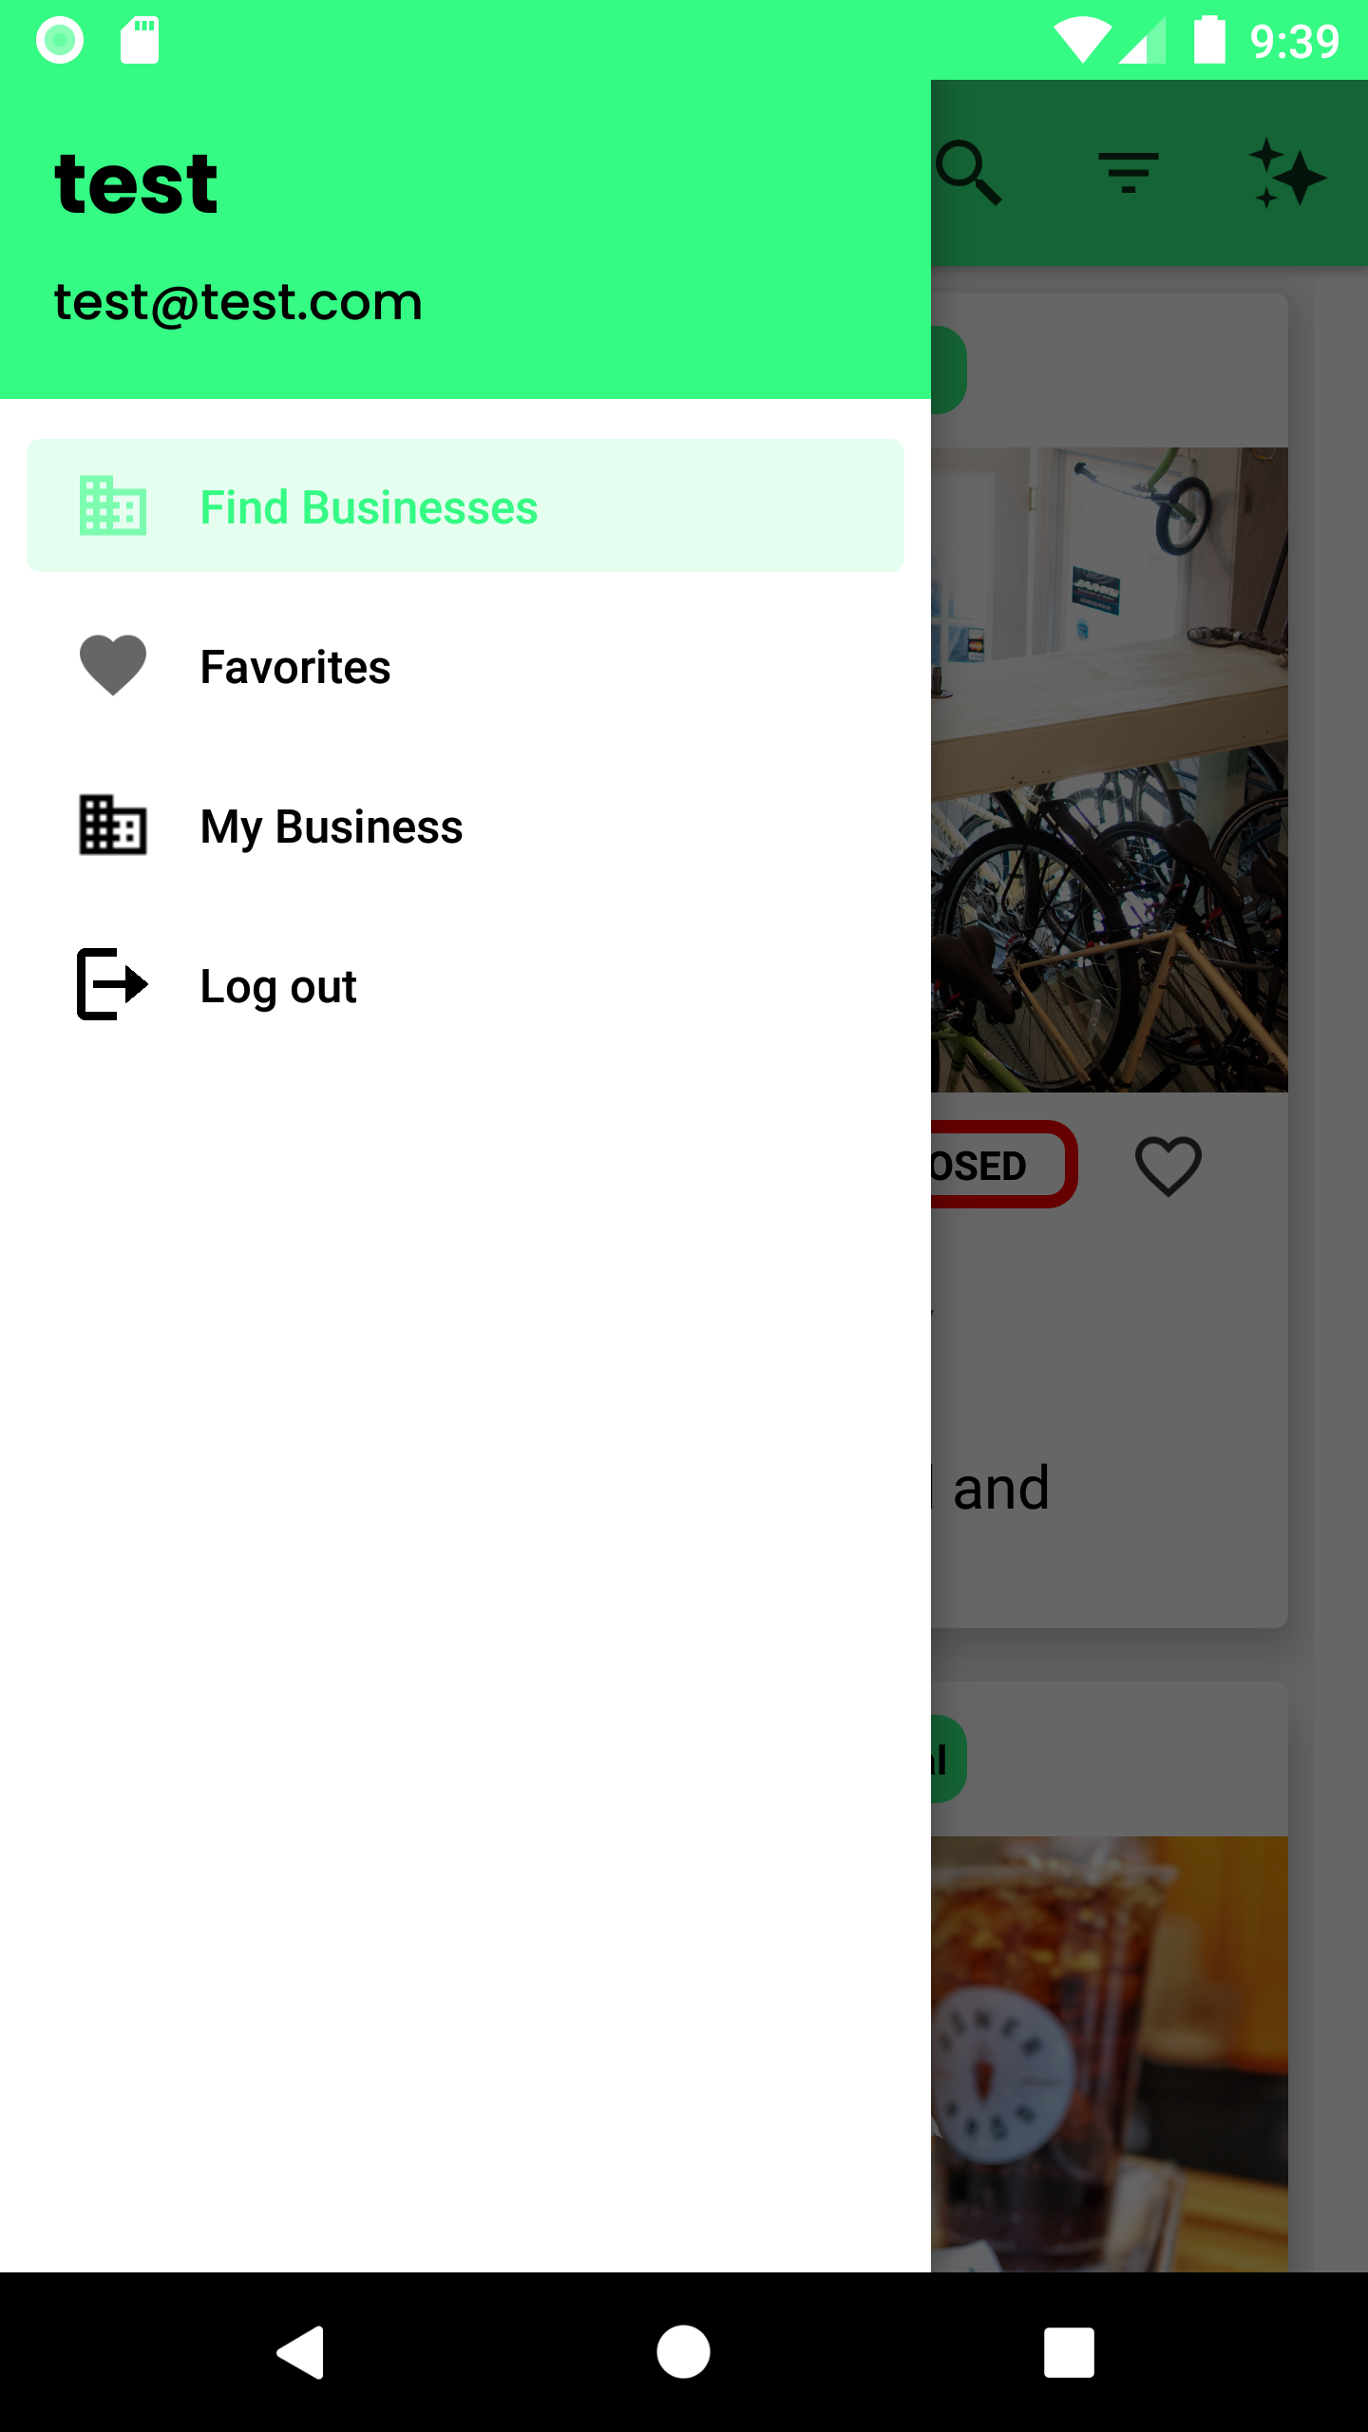
Task: Click the Find Businesses building icon
Action: coord(113,506)
